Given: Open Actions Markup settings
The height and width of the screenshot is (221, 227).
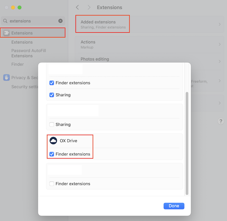Looking at the screenshot, I should point(150,44).
